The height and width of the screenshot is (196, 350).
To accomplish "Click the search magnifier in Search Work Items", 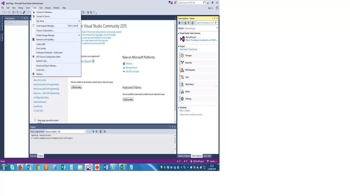I will coord(215,23).
